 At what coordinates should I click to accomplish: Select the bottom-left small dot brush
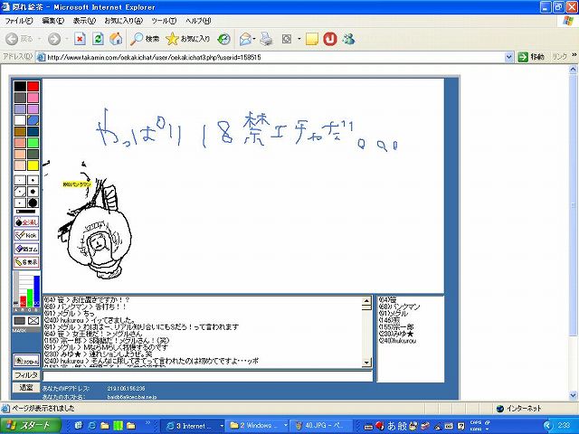20,203
